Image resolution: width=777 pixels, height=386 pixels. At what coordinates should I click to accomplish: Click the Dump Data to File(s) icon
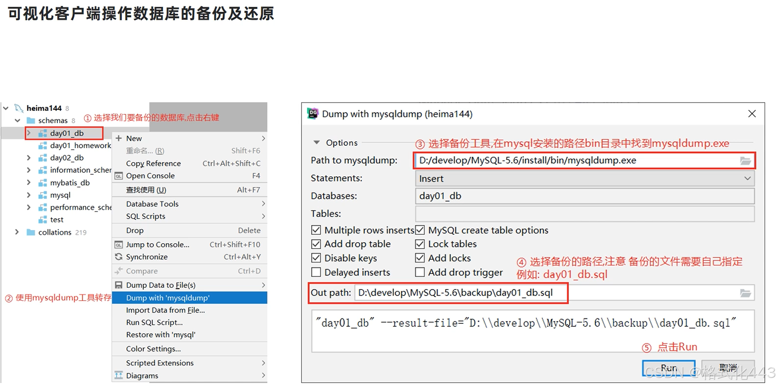click(x=118, y=285)
